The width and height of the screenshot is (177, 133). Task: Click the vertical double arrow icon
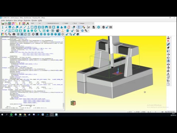pos(3,27)
